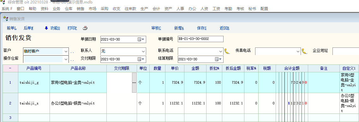The height and width of the screenshot is (122, 359).
Task: Click phone icon next to 传真电话 field
Action: [x=304, y=51]
